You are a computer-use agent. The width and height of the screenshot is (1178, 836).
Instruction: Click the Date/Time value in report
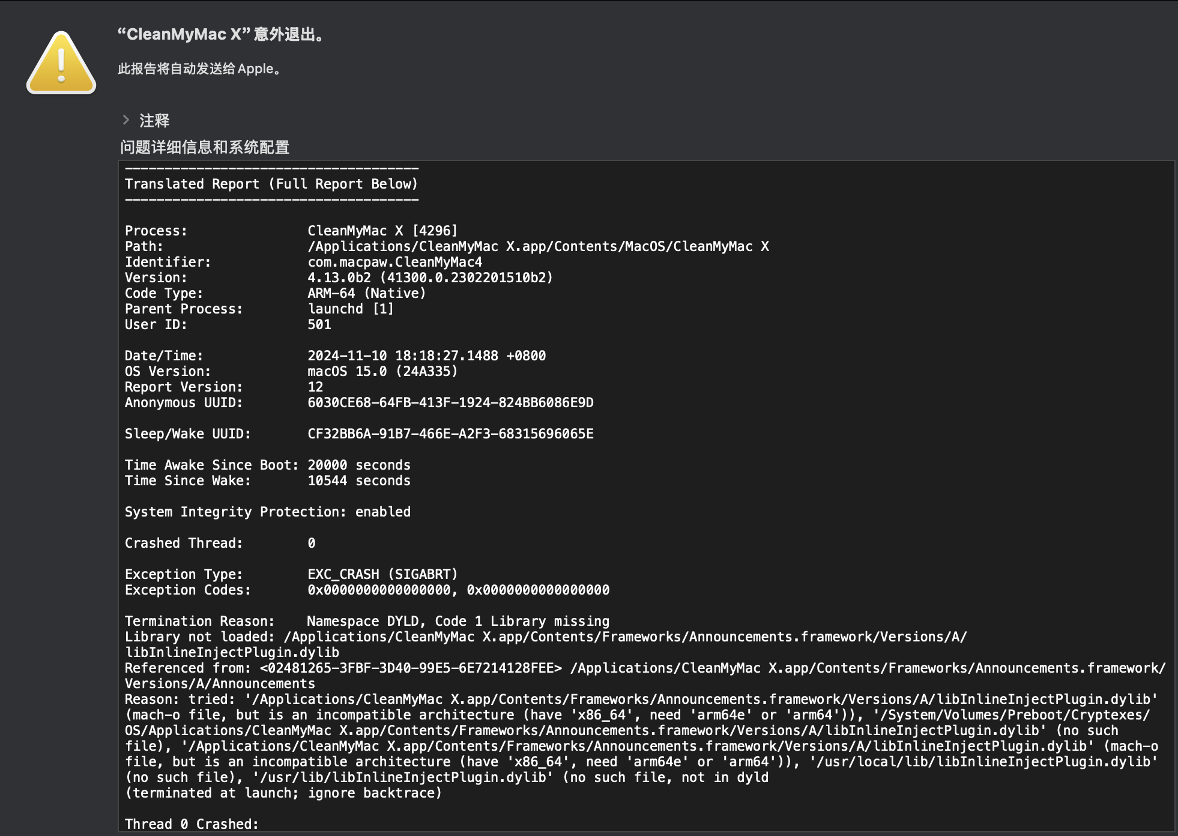[x=426, y=356]
